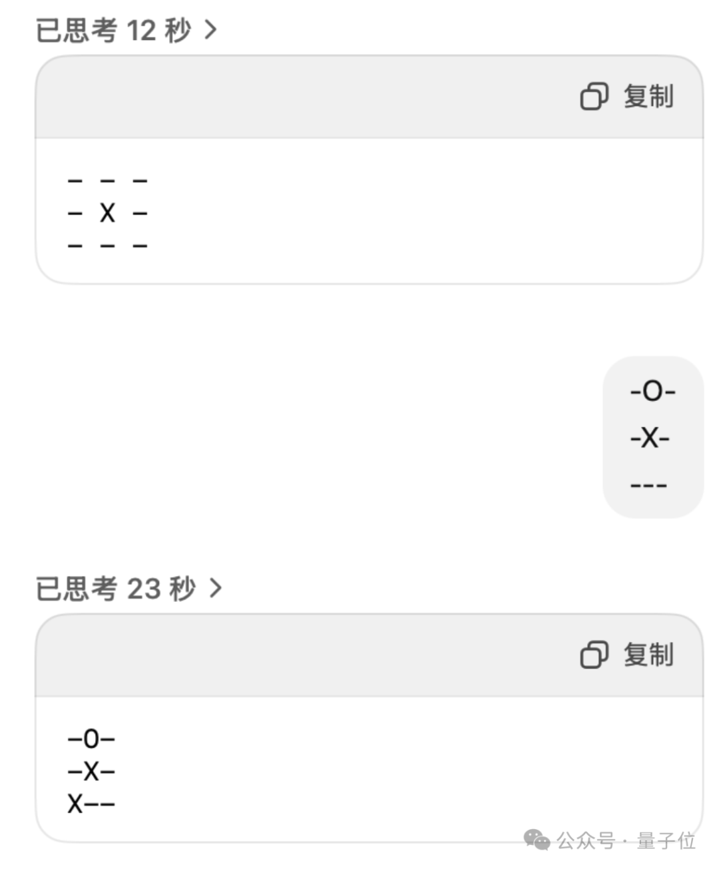Expand the chevron beside 已思考 23 秒
Image resolution: width=719 pixels, height=869 pixels.
pos(215,587)
